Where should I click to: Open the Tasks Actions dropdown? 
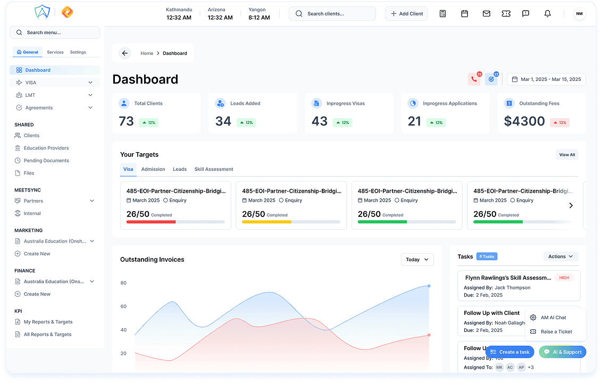pos(561,256)
